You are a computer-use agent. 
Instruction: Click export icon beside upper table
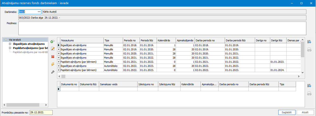coord(309,42)
